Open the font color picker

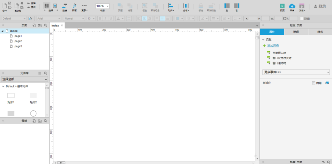coord(120,19)
